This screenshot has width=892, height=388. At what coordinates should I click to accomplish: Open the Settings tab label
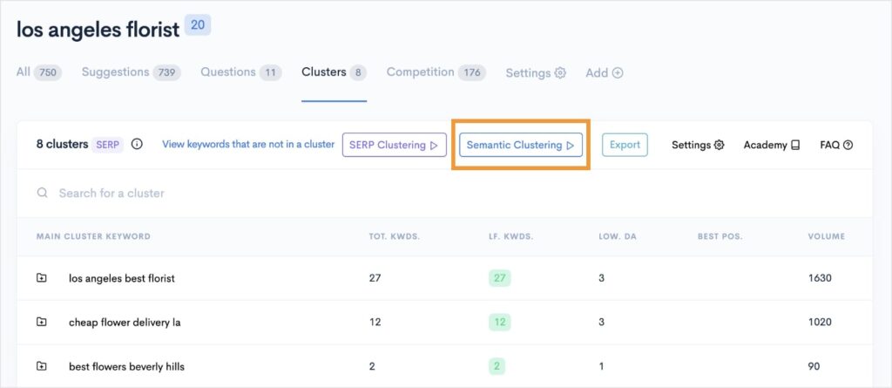point(528,73)
